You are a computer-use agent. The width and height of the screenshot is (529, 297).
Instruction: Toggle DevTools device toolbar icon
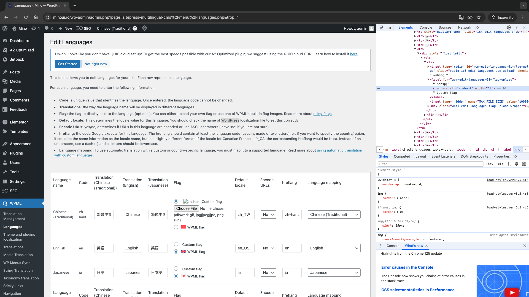pos(388,28)
